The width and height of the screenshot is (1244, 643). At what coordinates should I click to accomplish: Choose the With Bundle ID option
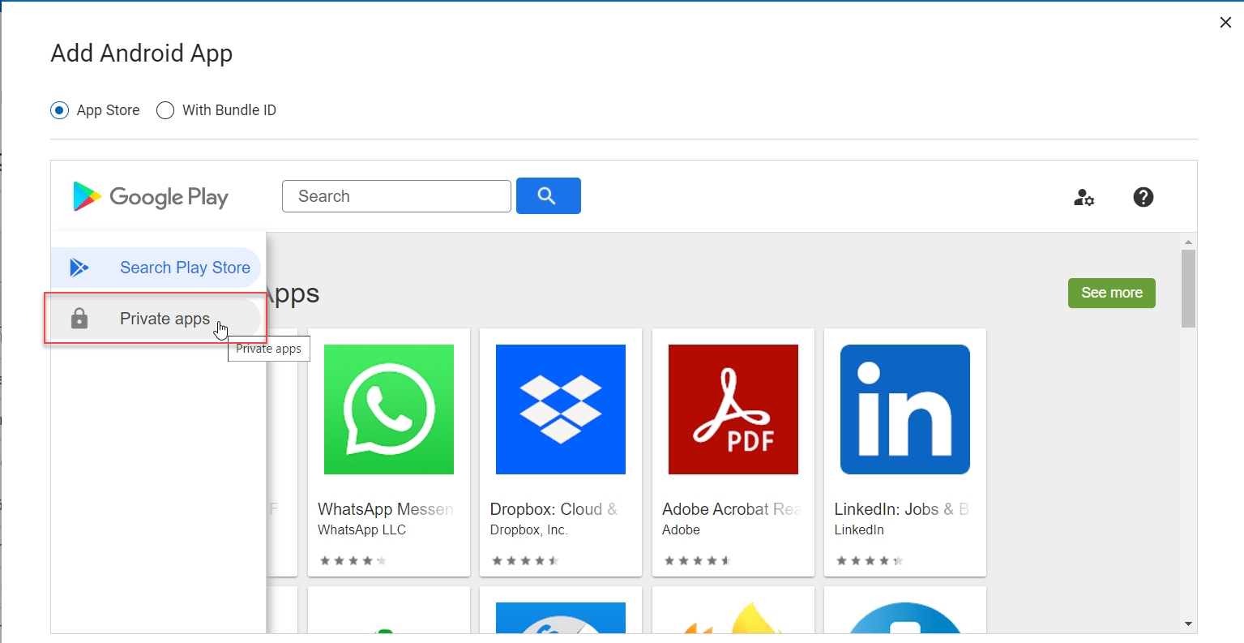pyautogui.click(x=165, y=109)
